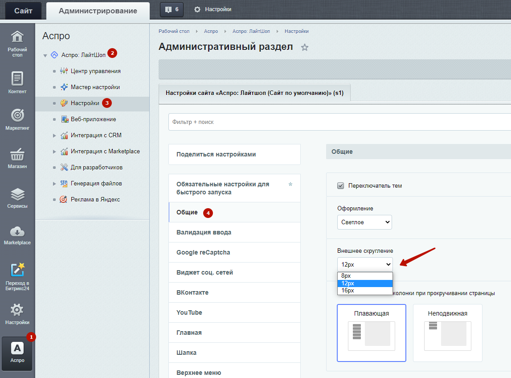This screenshot has height=378, width=511.
Task: Click the gear icon in top Настройки
Action: tap(197, 9)
